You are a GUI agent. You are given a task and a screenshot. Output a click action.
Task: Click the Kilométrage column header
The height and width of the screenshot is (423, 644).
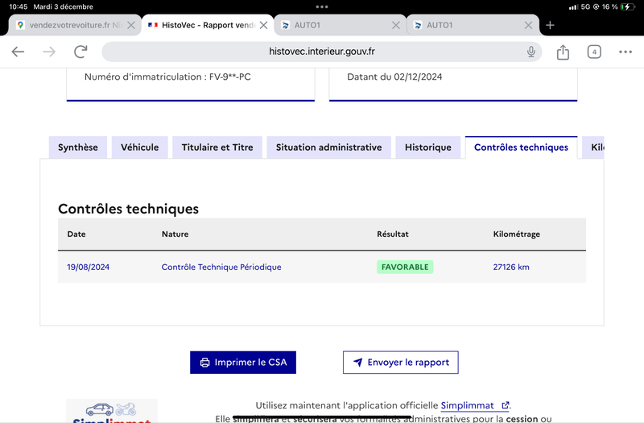(516, 234)
